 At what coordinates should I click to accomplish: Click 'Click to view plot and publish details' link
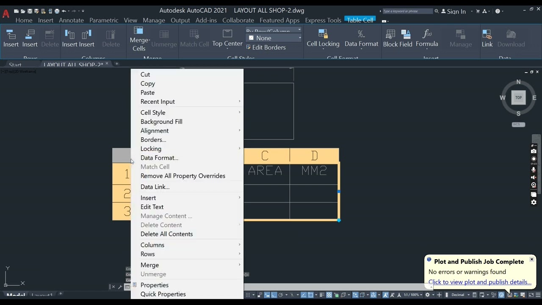(480, 282)
